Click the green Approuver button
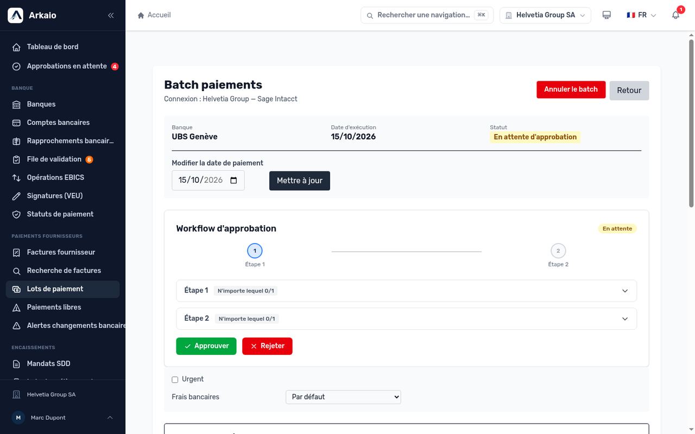695x434 pixels. point(206,346)
